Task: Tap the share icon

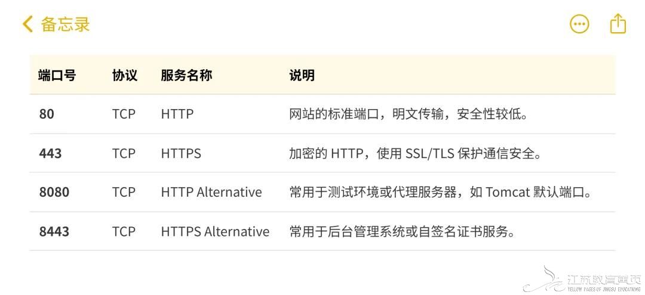Action: tap(618, 24)
